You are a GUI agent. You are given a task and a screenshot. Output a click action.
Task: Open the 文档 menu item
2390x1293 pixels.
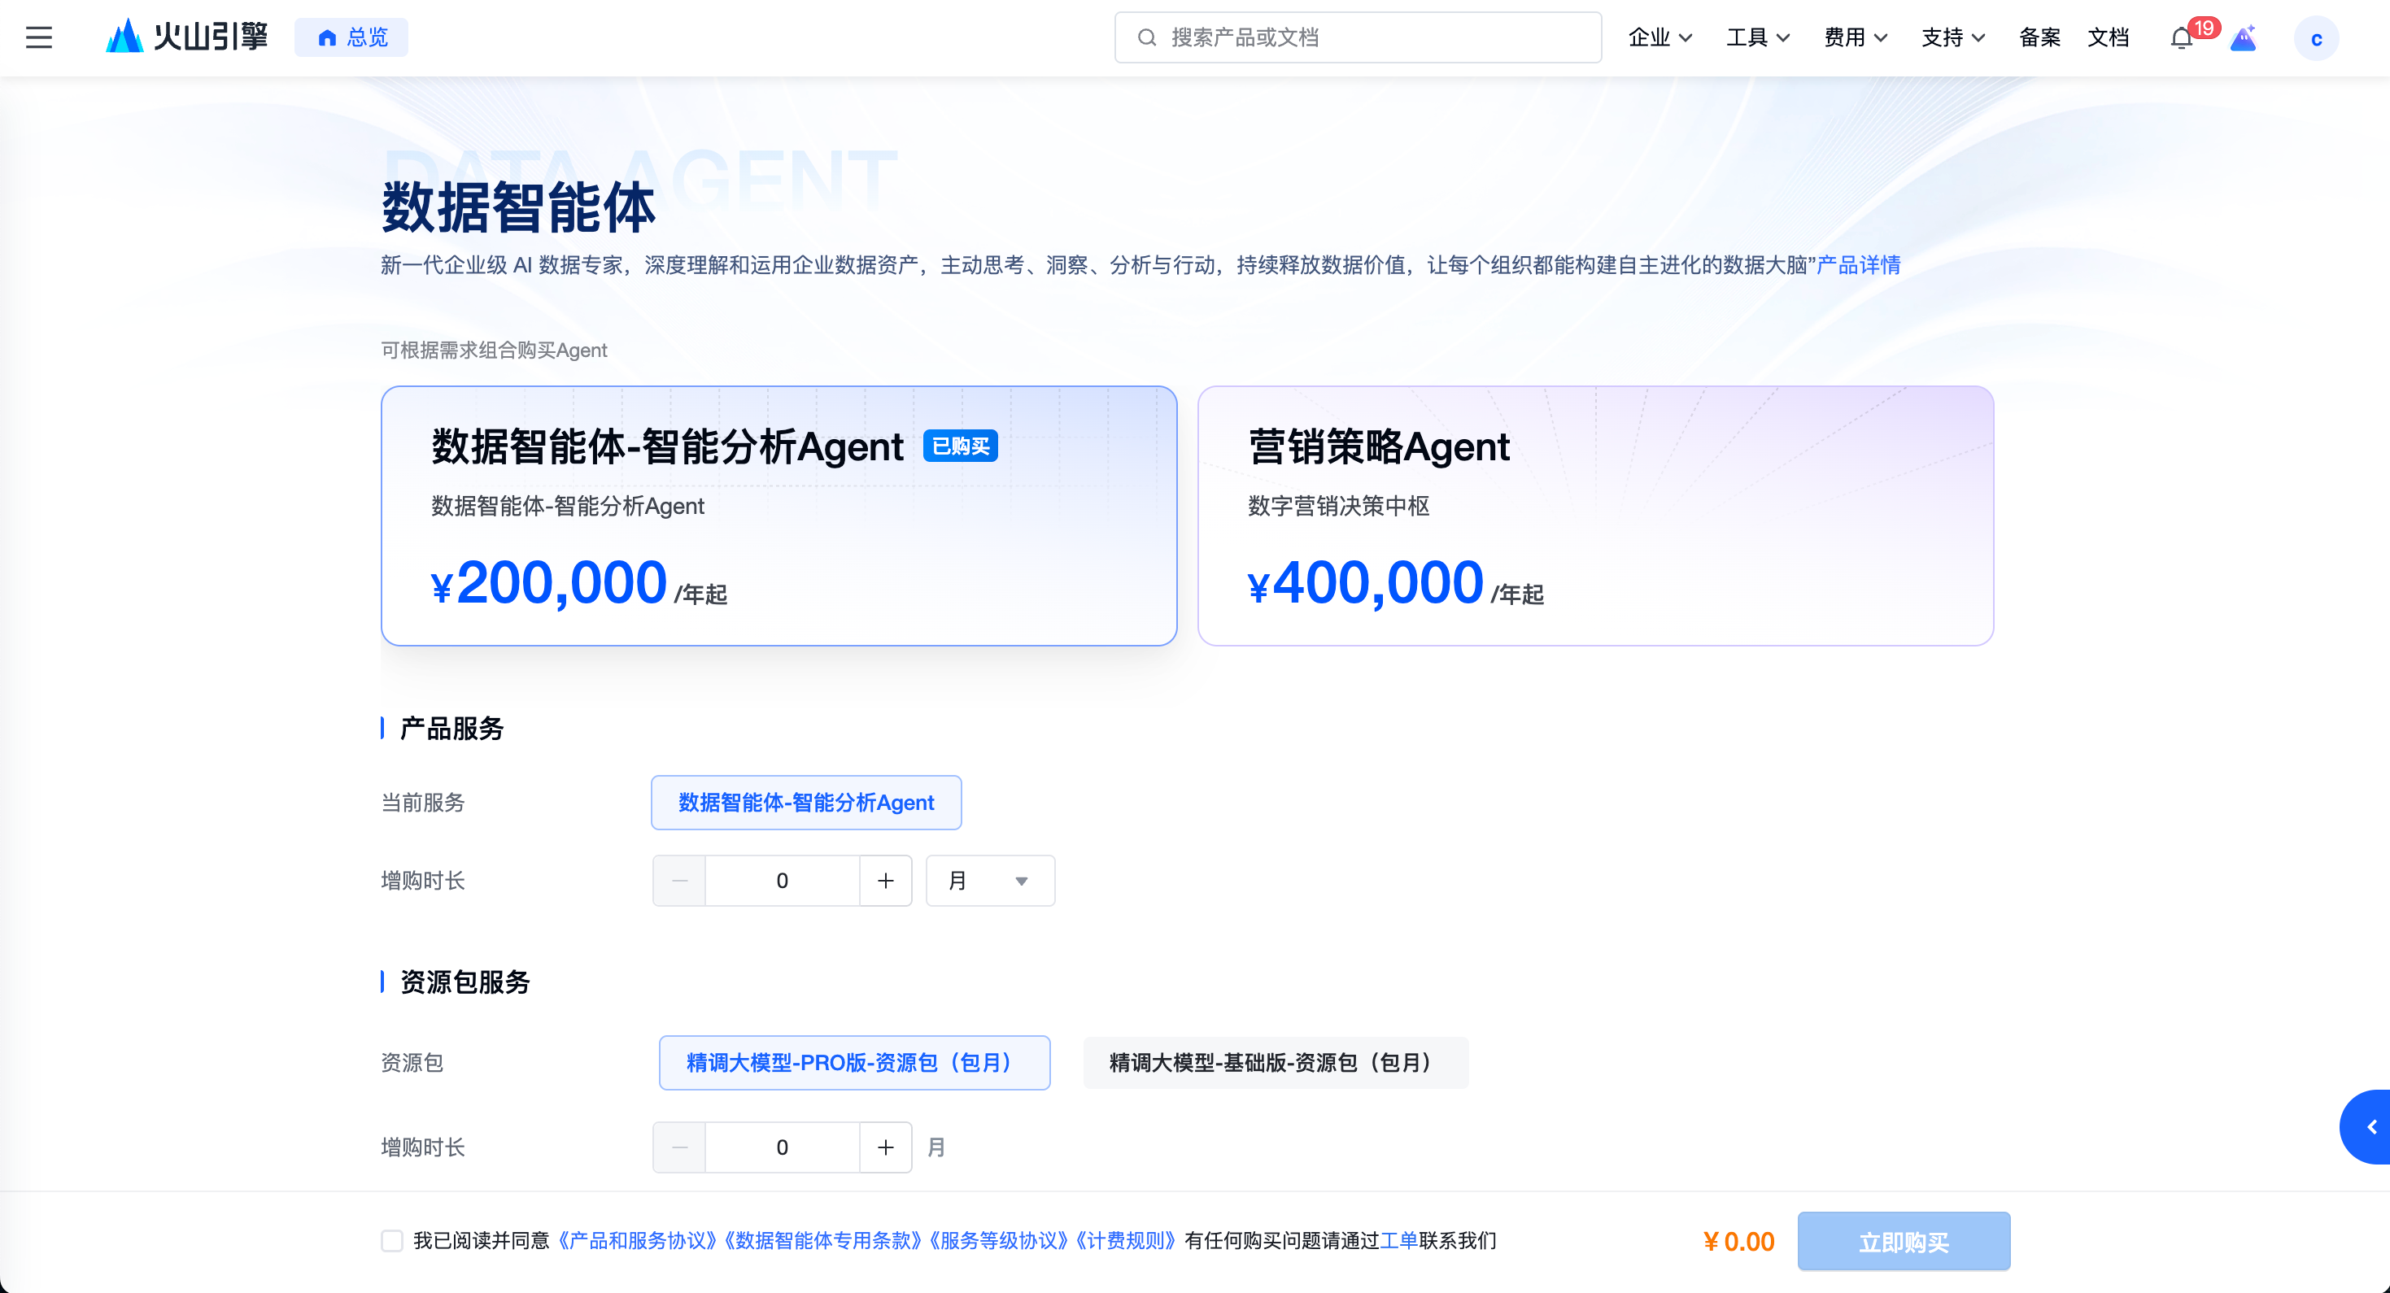pos(2107,37)
